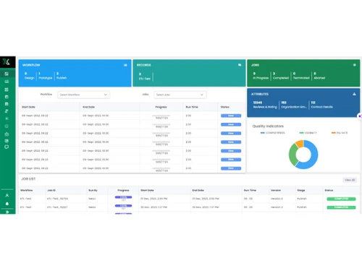Click the Start Date header in the upper table
Screen dimensions: 362x271
[x=28, y=107]
